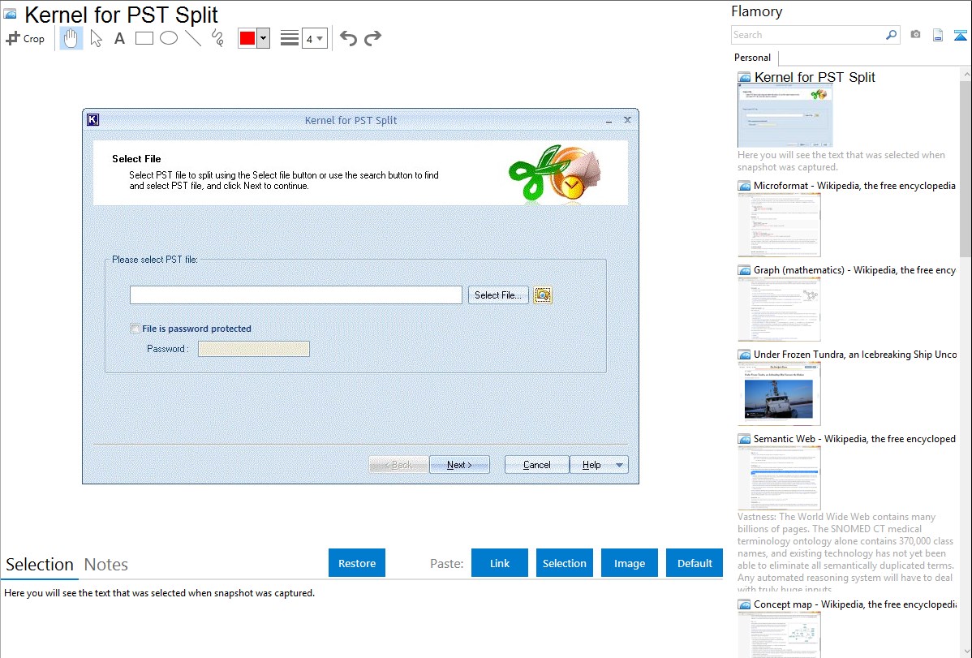Open Graph (mathematics) snapshot thumbnail
Image resolution: width=972 pixels, height=658 pixels.
click(x=779, y=309)
